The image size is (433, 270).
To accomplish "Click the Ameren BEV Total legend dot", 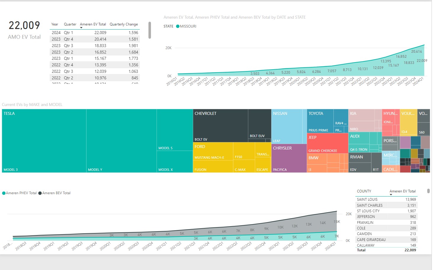I will (40, 193).
